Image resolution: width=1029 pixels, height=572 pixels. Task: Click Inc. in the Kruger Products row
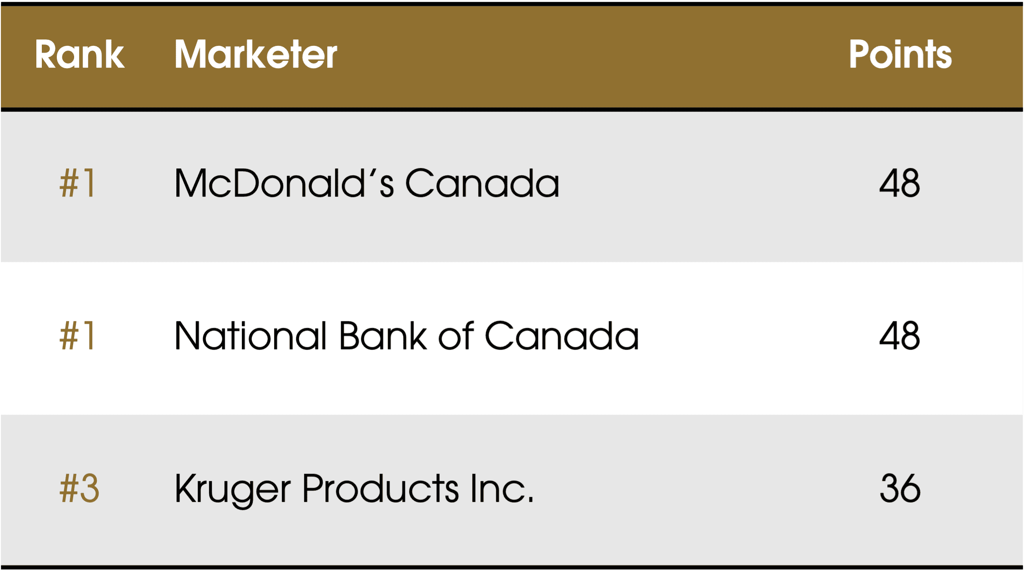tap(502, 489)
